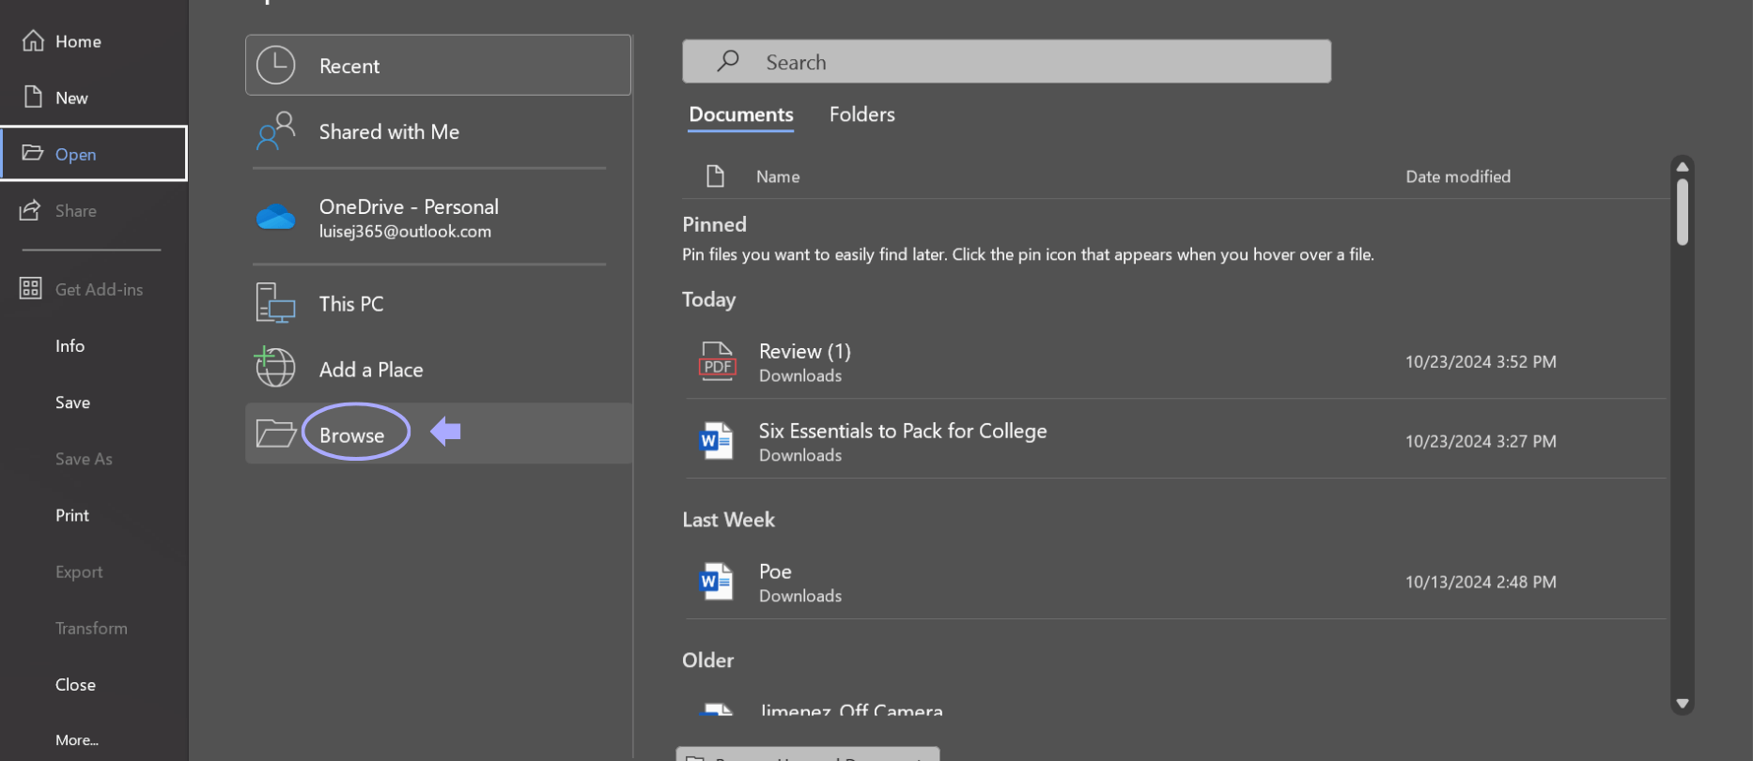Click the OneDrive cloud icon
This screenshot has height=761, width=1753.
coord(276,218)
